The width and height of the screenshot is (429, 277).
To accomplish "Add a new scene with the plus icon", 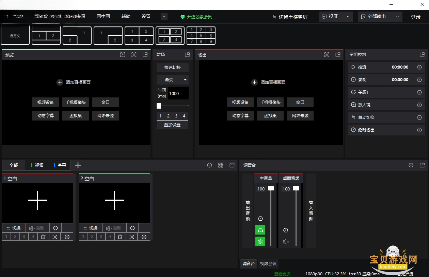I will tap(78, 165).
